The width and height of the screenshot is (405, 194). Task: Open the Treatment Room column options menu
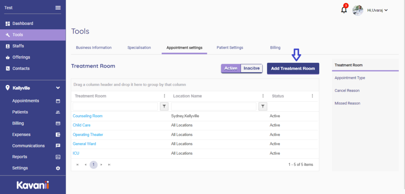165,96
